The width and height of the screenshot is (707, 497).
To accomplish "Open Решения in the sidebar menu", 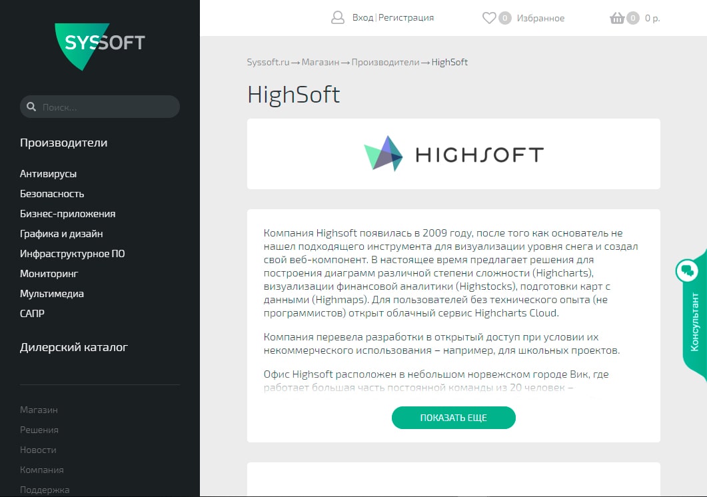I will [39, 430].
